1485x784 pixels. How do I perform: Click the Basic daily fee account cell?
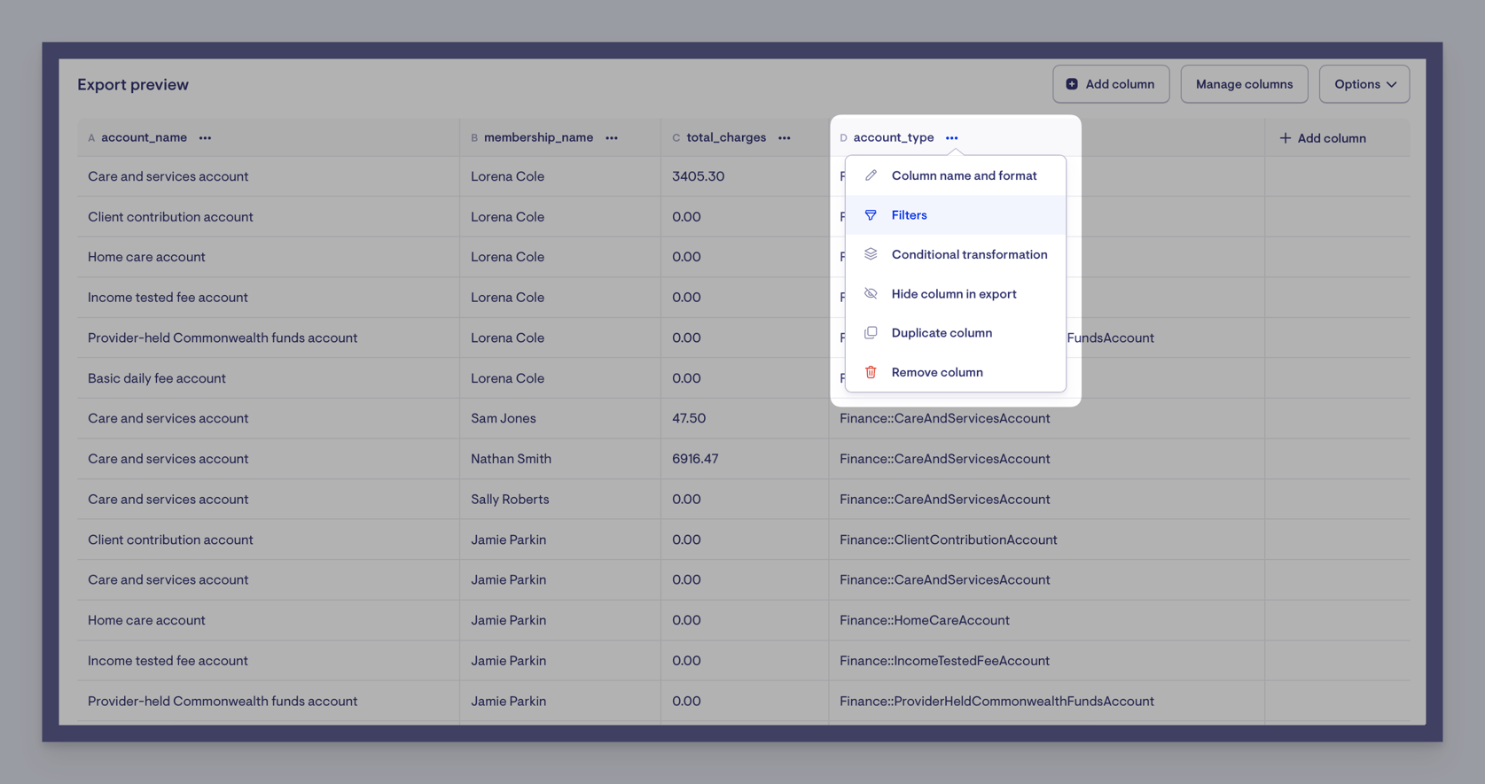pos(269,378)
